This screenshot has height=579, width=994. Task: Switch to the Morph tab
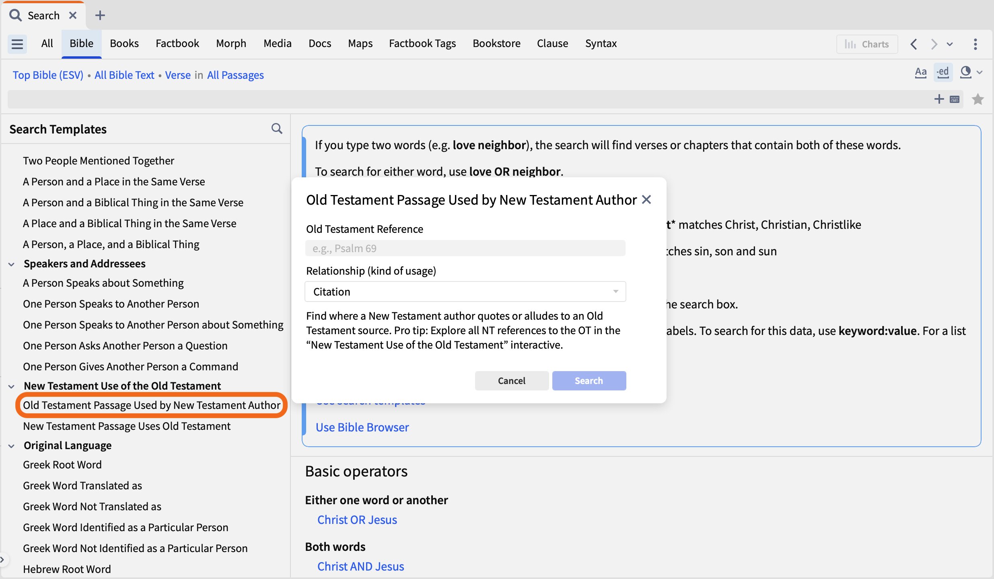click(x=231, y=43)
